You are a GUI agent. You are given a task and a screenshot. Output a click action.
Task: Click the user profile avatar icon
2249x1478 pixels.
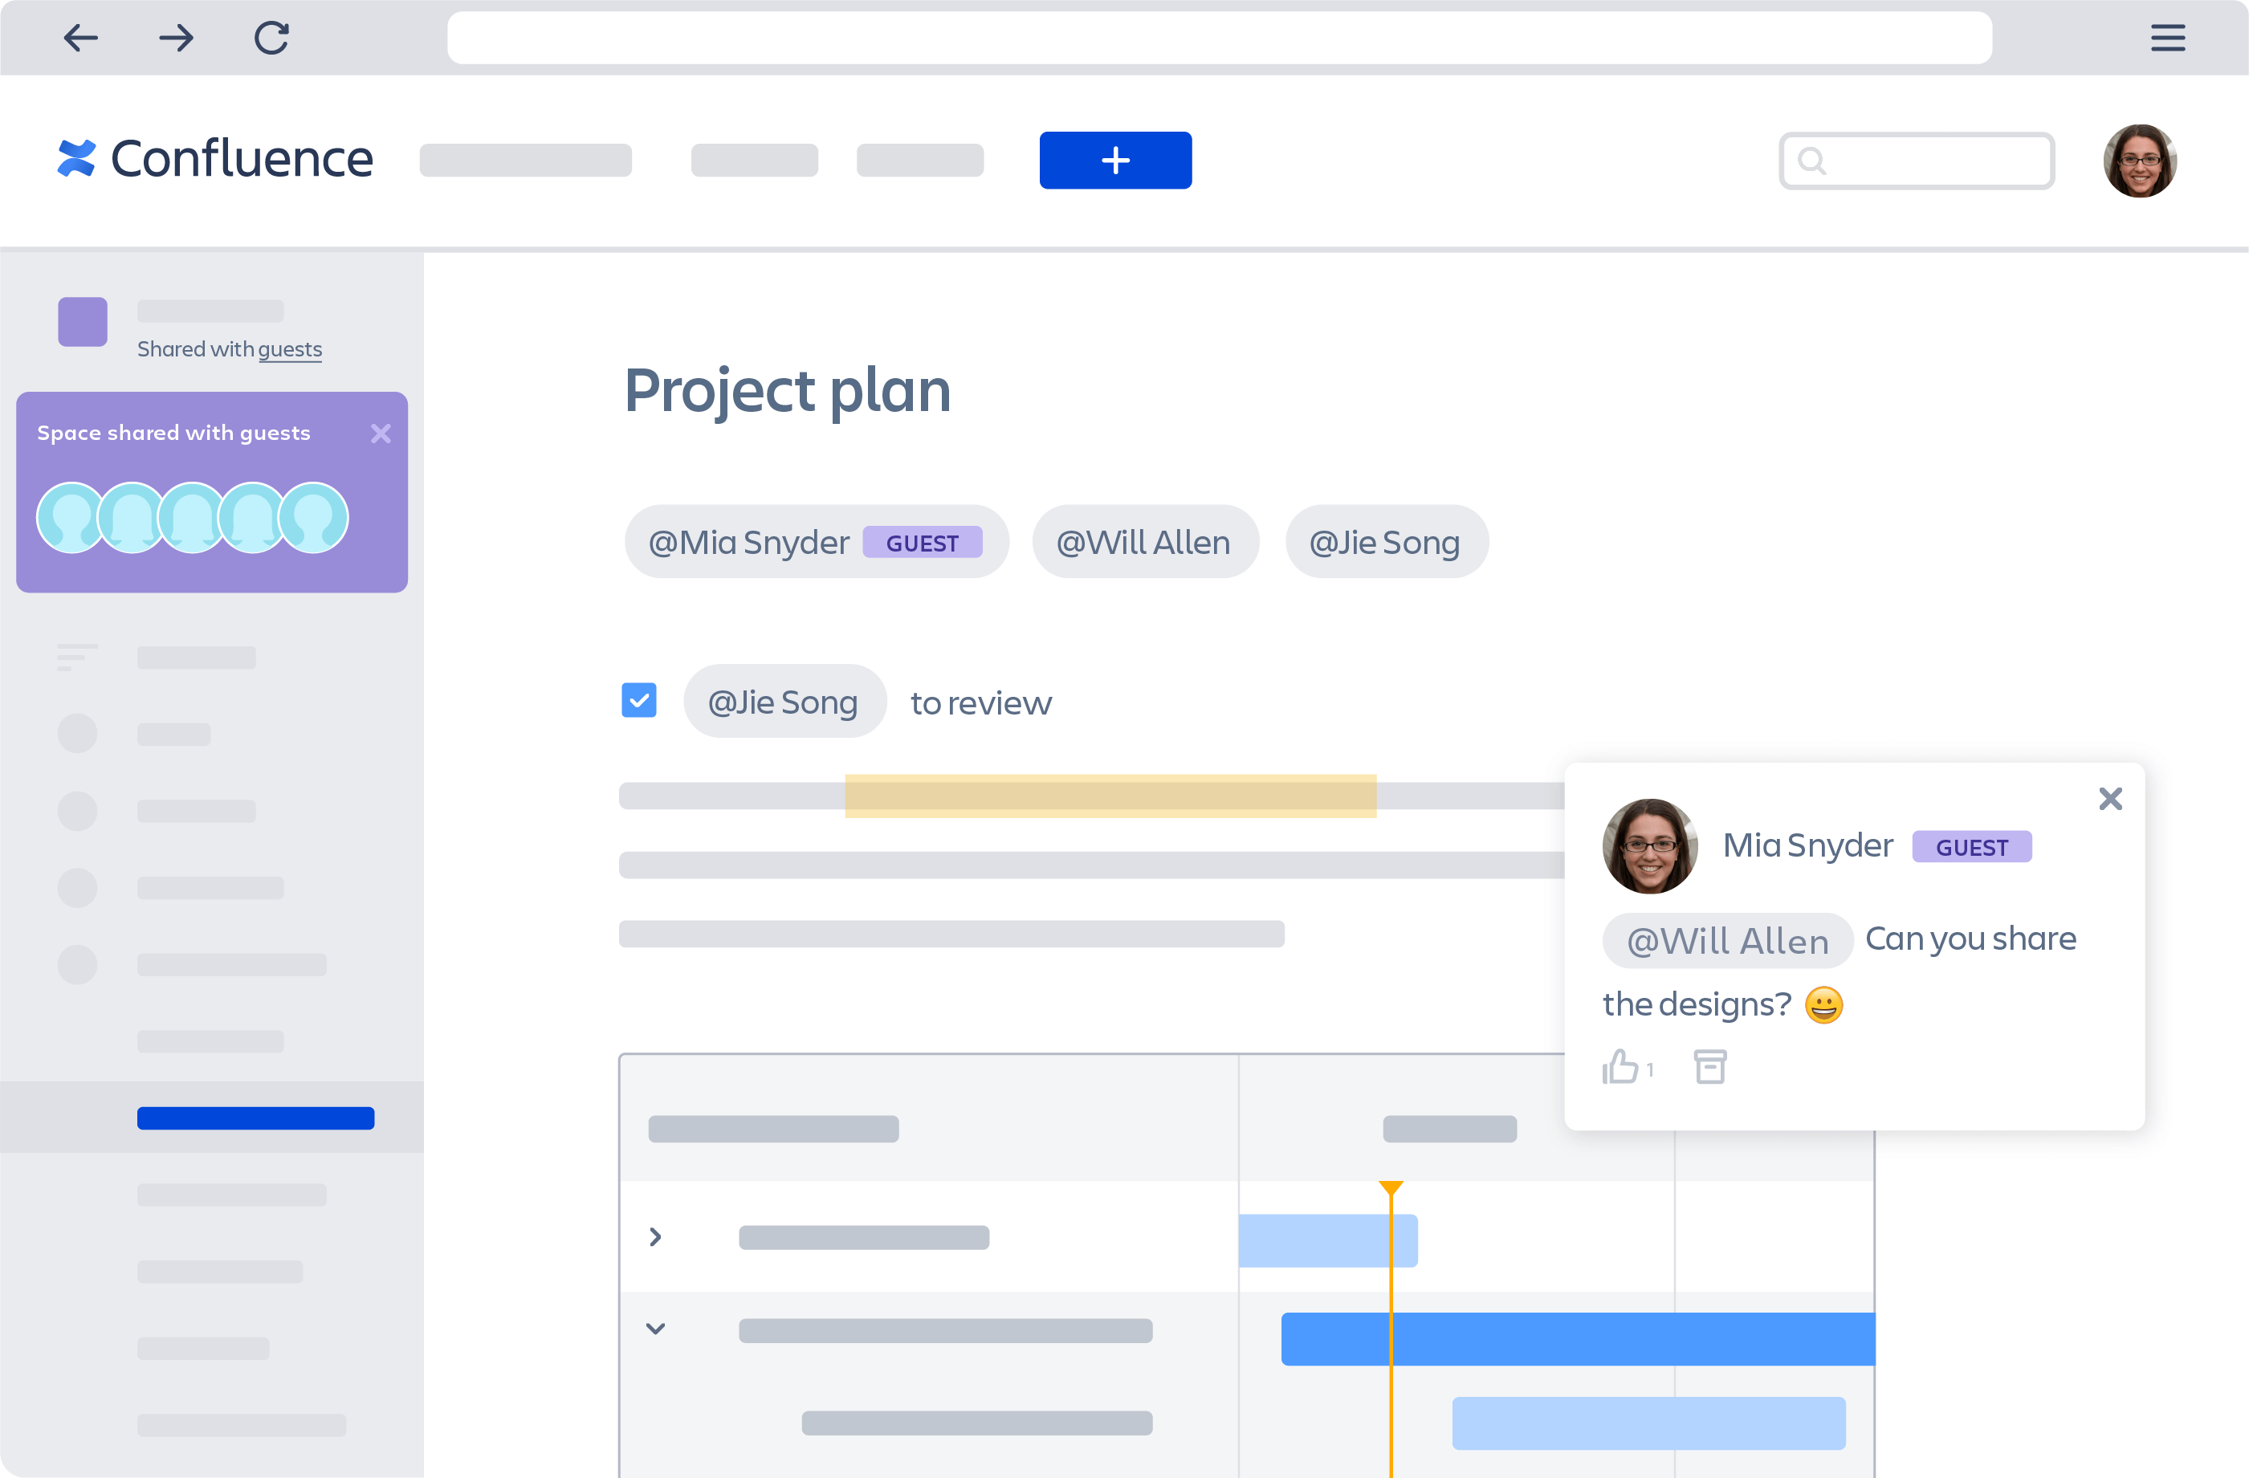click(2138, 160)
